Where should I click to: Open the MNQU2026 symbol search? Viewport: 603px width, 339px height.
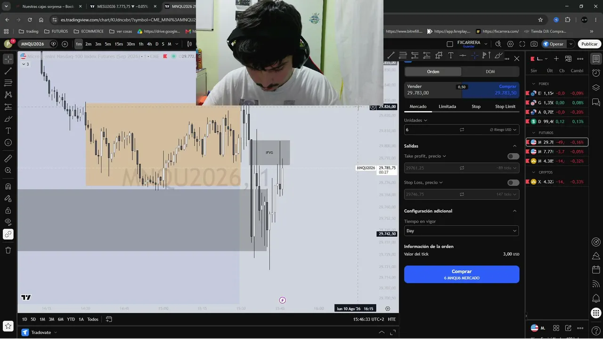point(32,44)
